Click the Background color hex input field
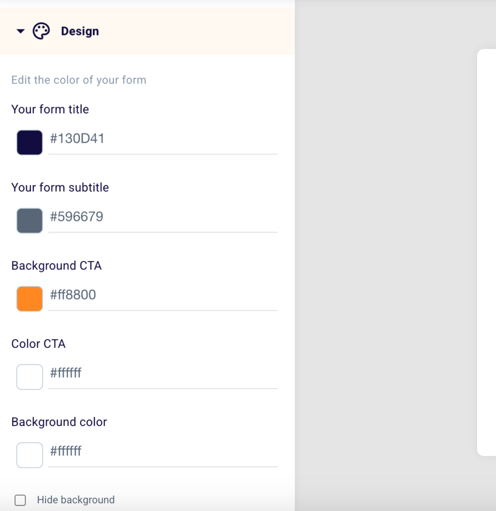The width and height of the screenshot is (496, 511). point(162,452)
